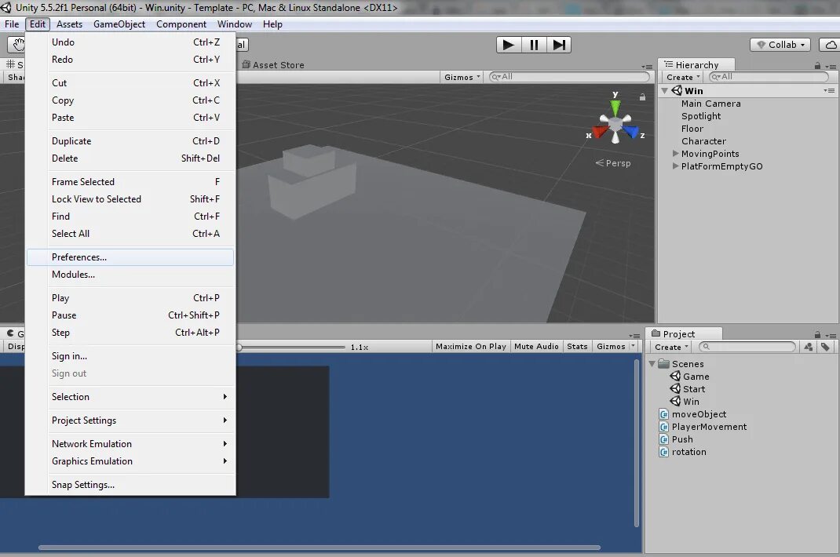Advance one frame with the Step button
The width and height of the screenshot is (840, 557).
coord(559,45)
